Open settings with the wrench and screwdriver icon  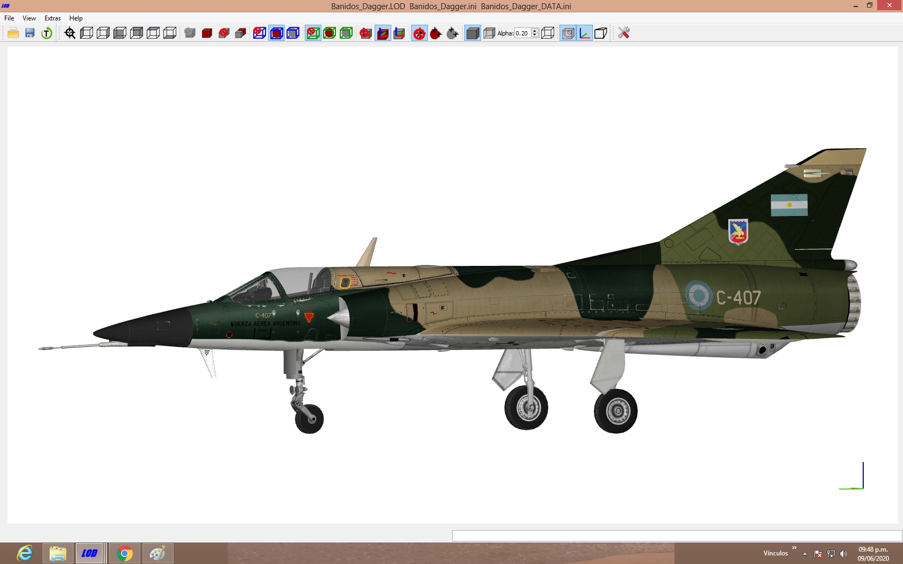point(623,33)
